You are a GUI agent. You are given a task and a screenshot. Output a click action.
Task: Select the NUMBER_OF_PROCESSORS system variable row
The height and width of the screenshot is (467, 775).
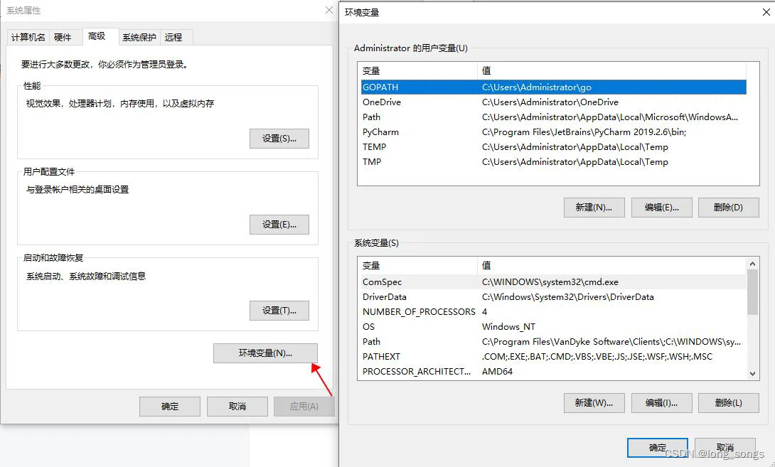554,311
